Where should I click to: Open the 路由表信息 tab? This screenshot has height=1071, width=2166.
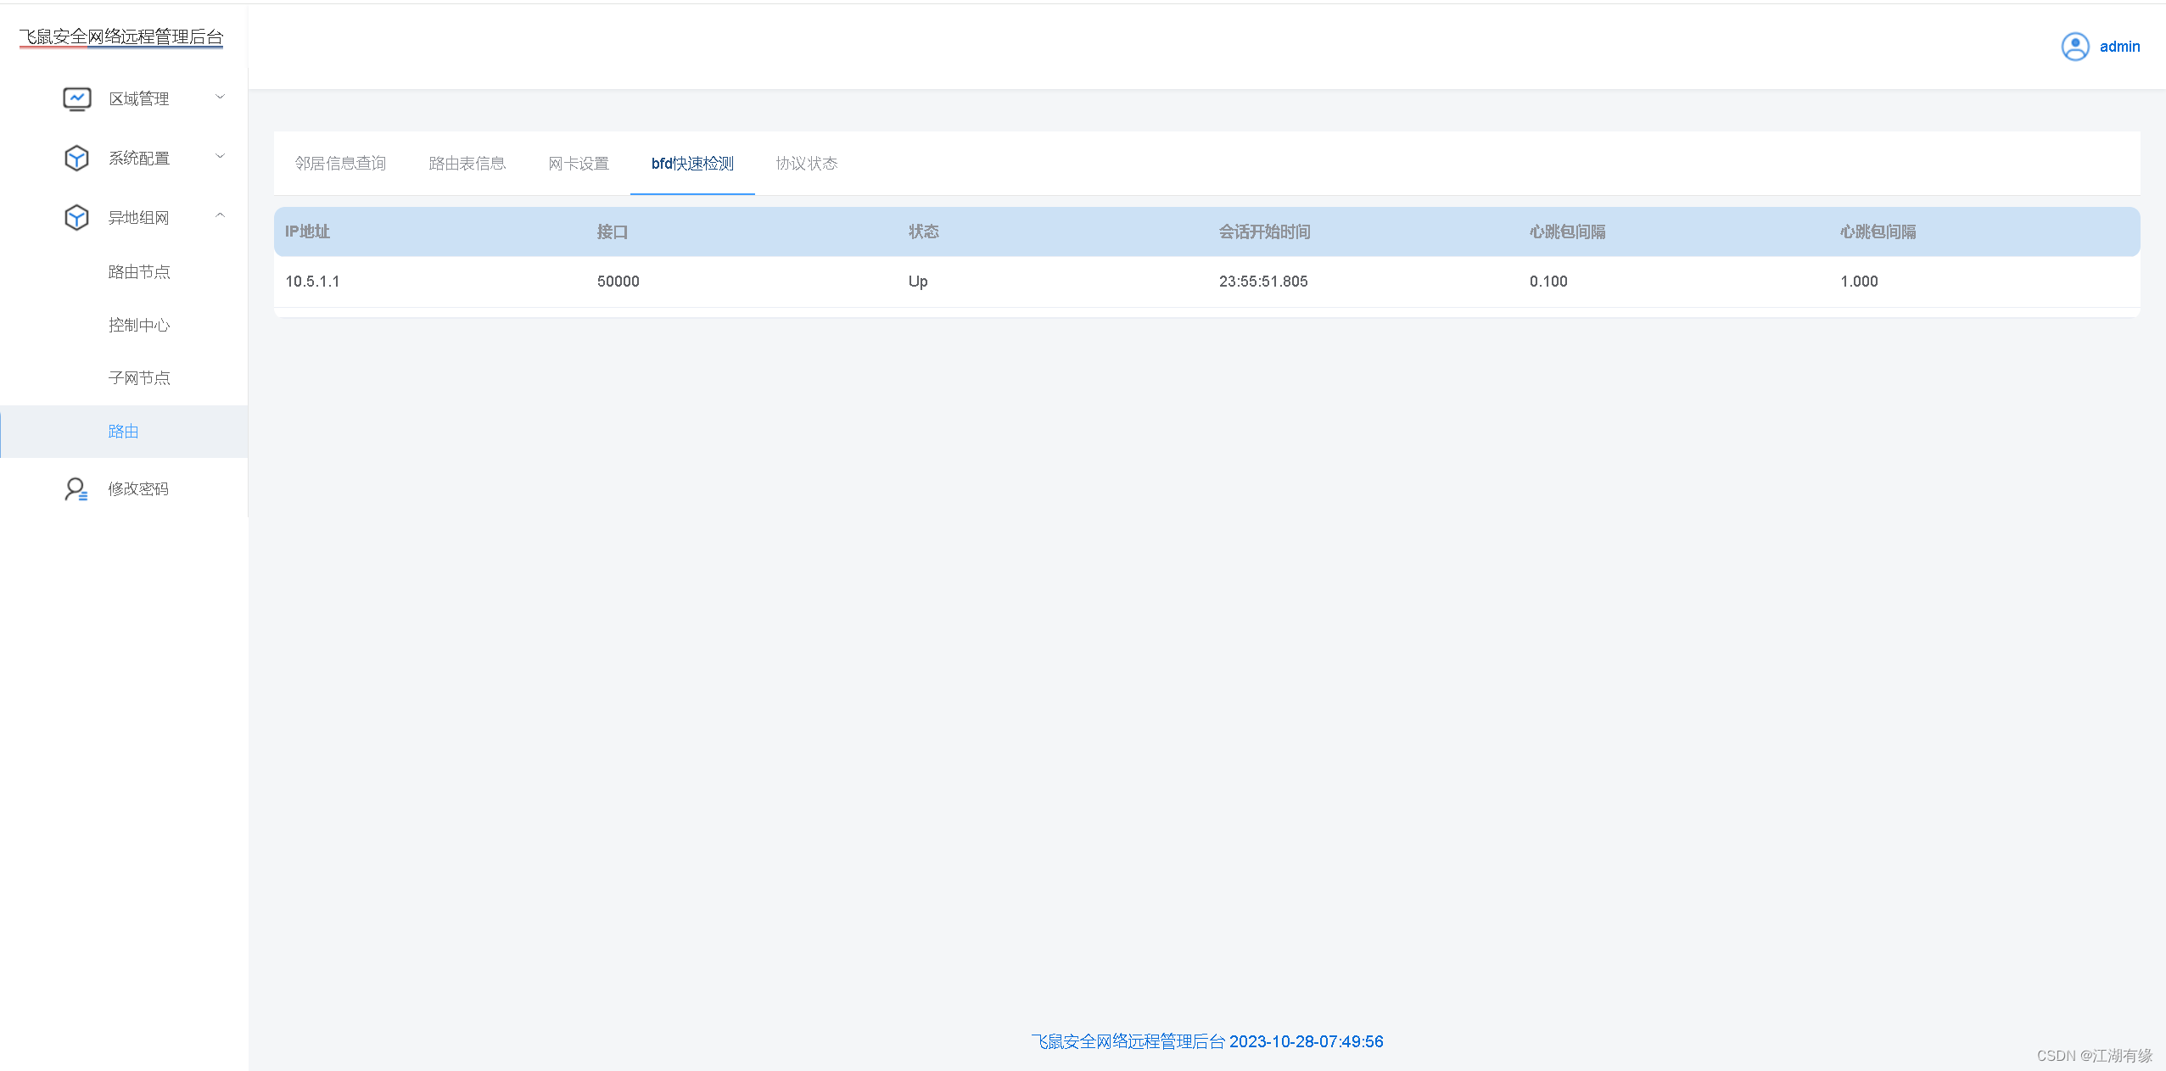click(467, 164)
